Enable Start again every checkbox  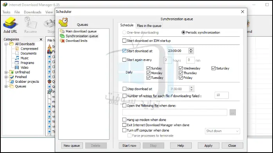(x=124, y=60)
